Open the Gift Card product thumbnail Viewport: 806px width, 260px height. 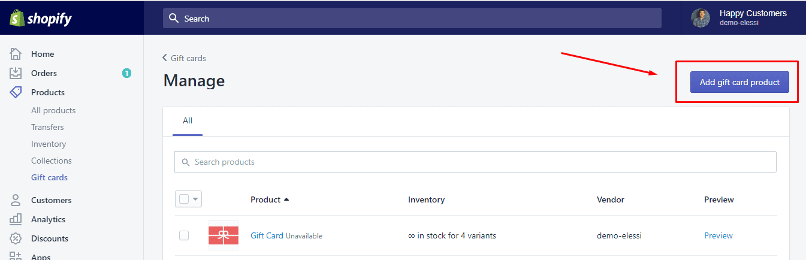pyautogui.click(x=224, y=235)
